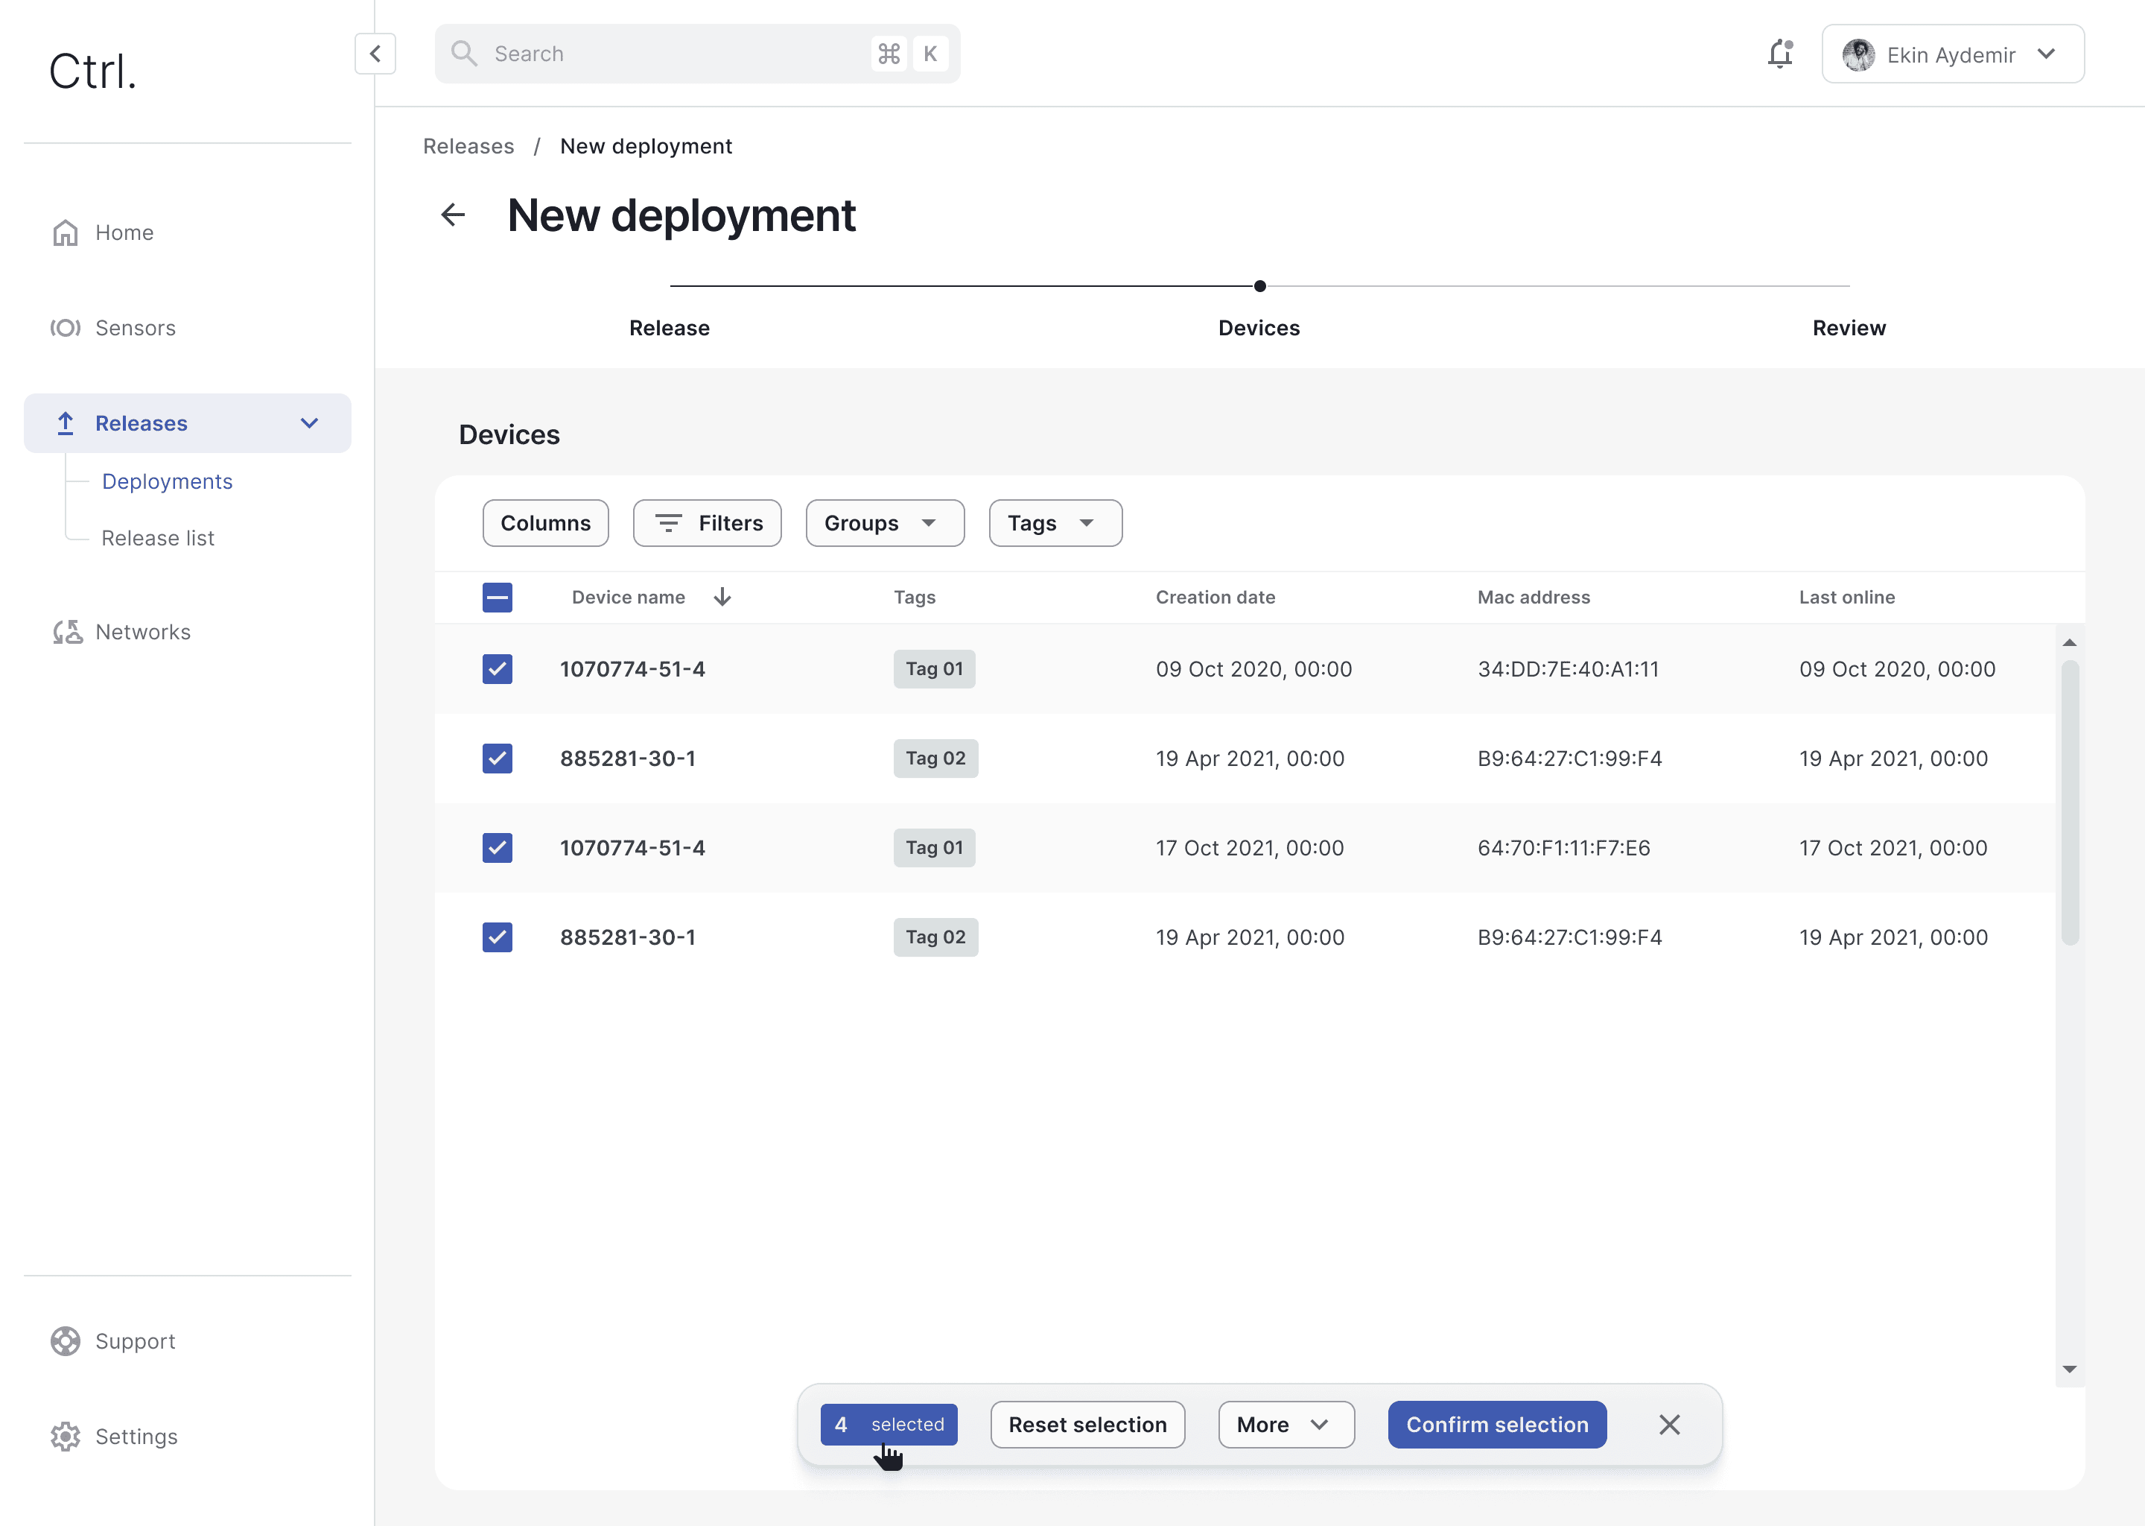This screenshot has width=2145, height=1526.
Task: Open the Ekin Aydemir user menu
Action: pyautogui.click(x=1951, y=54)
